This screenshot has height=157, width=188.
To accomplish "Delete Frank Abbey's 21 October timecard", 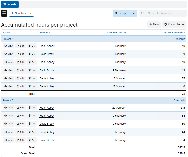I will click(32, 86).
